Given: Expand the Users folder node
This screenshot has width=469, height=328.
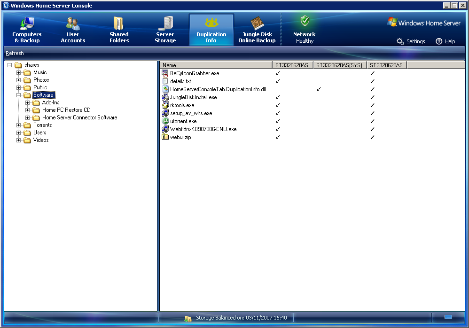Looking at the screenshot, I should tap(18, 133).
